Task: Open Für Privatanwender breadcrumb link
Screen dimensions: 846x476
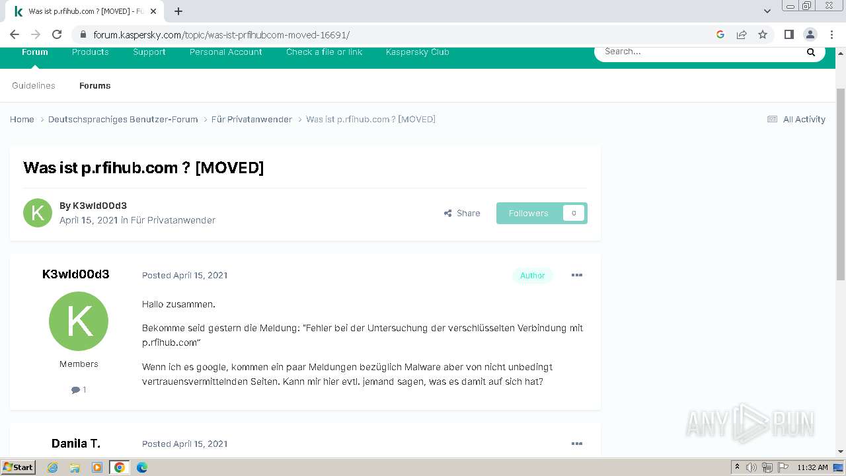Action: click(252, 120)
